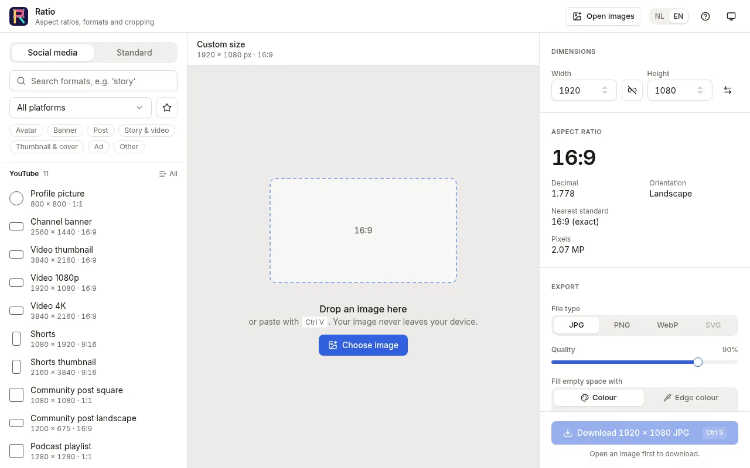Focus the Search formats input field
Viewport: 750px width, 468px height.
[x=93, y=81]
